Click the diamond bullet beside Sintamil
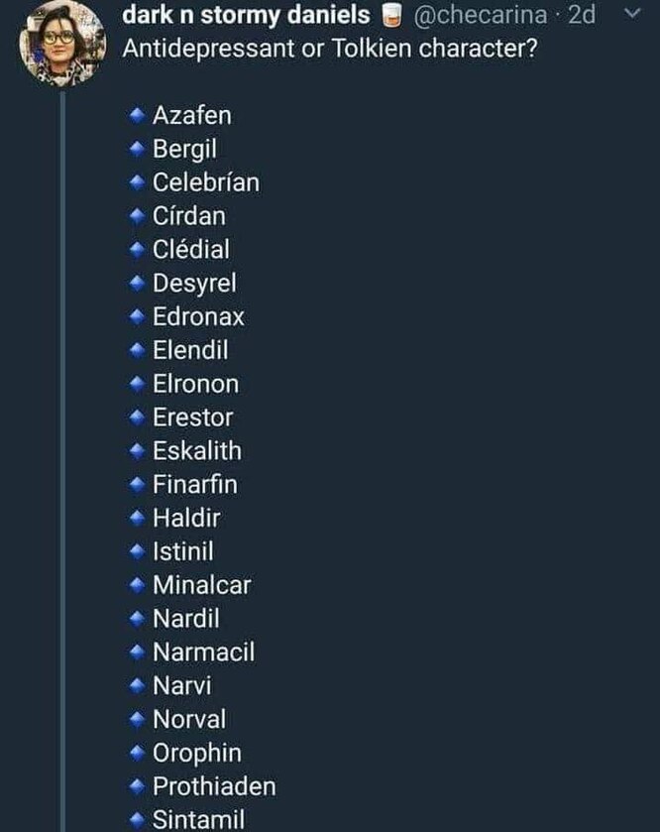This screenshot has height=832, width=660. [x=137, y=820]
